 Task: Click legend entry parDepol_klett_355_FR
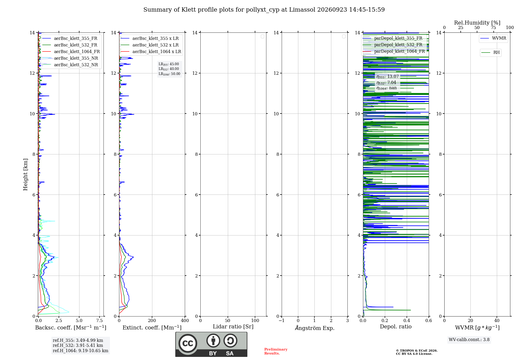pos(393,38)
